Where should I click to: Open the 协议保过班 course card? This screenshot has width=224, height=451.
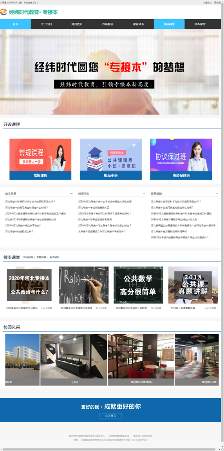coord(181,159)
